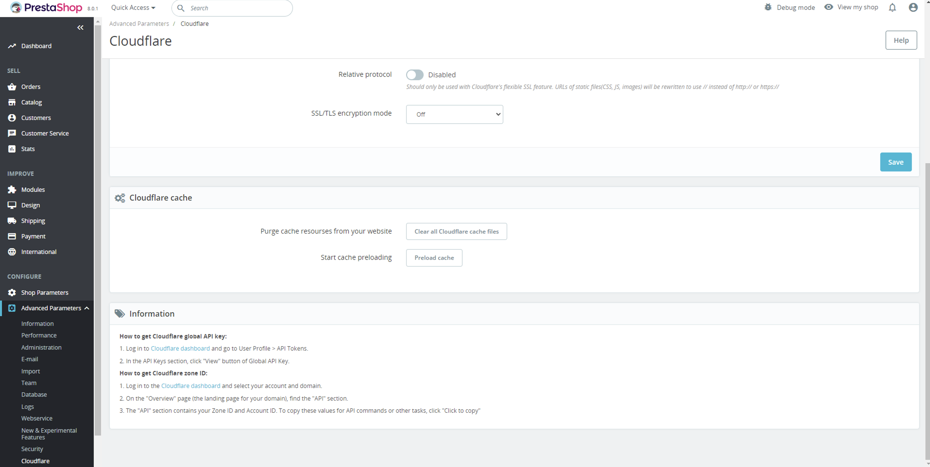930x467 pixels.
Task: Select the Cloudflare submenu item
Action: click(x=35, y=461)
